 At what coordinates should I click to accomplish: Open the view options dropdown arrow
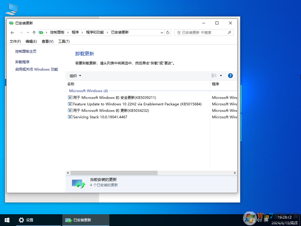click(x=221, y=76)
